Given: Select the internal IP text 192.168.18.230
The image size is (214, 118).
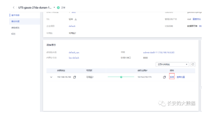Looking at the screenshot, I should click(x=64, y=77).
